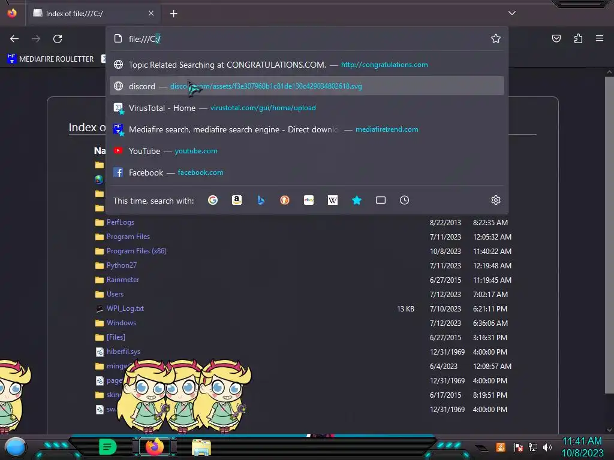Open the [Files] folder
Screen dimensions: 614x460
pos(116,337)
